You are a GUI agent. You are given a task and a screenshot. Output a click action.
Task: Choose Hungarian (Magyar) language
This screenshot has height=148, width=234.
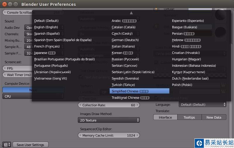pyautogui.click(x=186, y=59)
